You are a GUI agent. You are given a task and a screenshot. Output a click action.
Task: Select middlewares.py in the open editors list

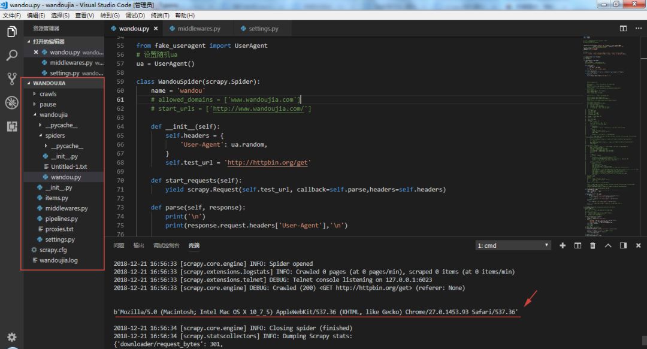[64, 63]
